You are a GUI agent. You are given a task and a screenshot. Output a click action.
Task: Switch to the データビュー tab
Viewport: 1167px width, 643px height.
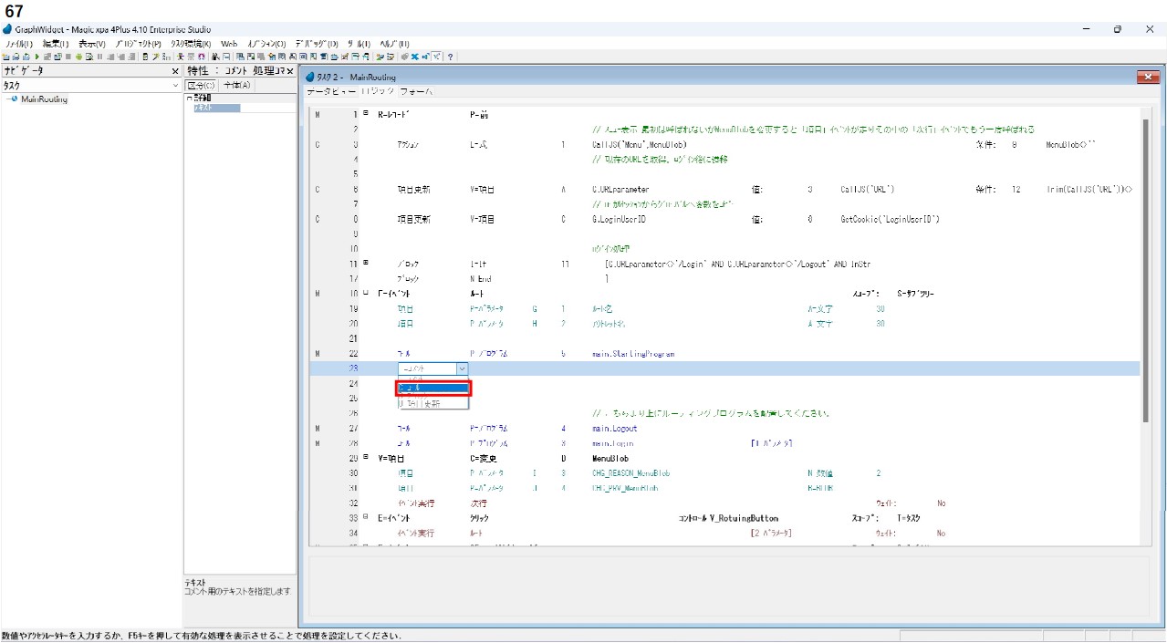pos(330,92)
